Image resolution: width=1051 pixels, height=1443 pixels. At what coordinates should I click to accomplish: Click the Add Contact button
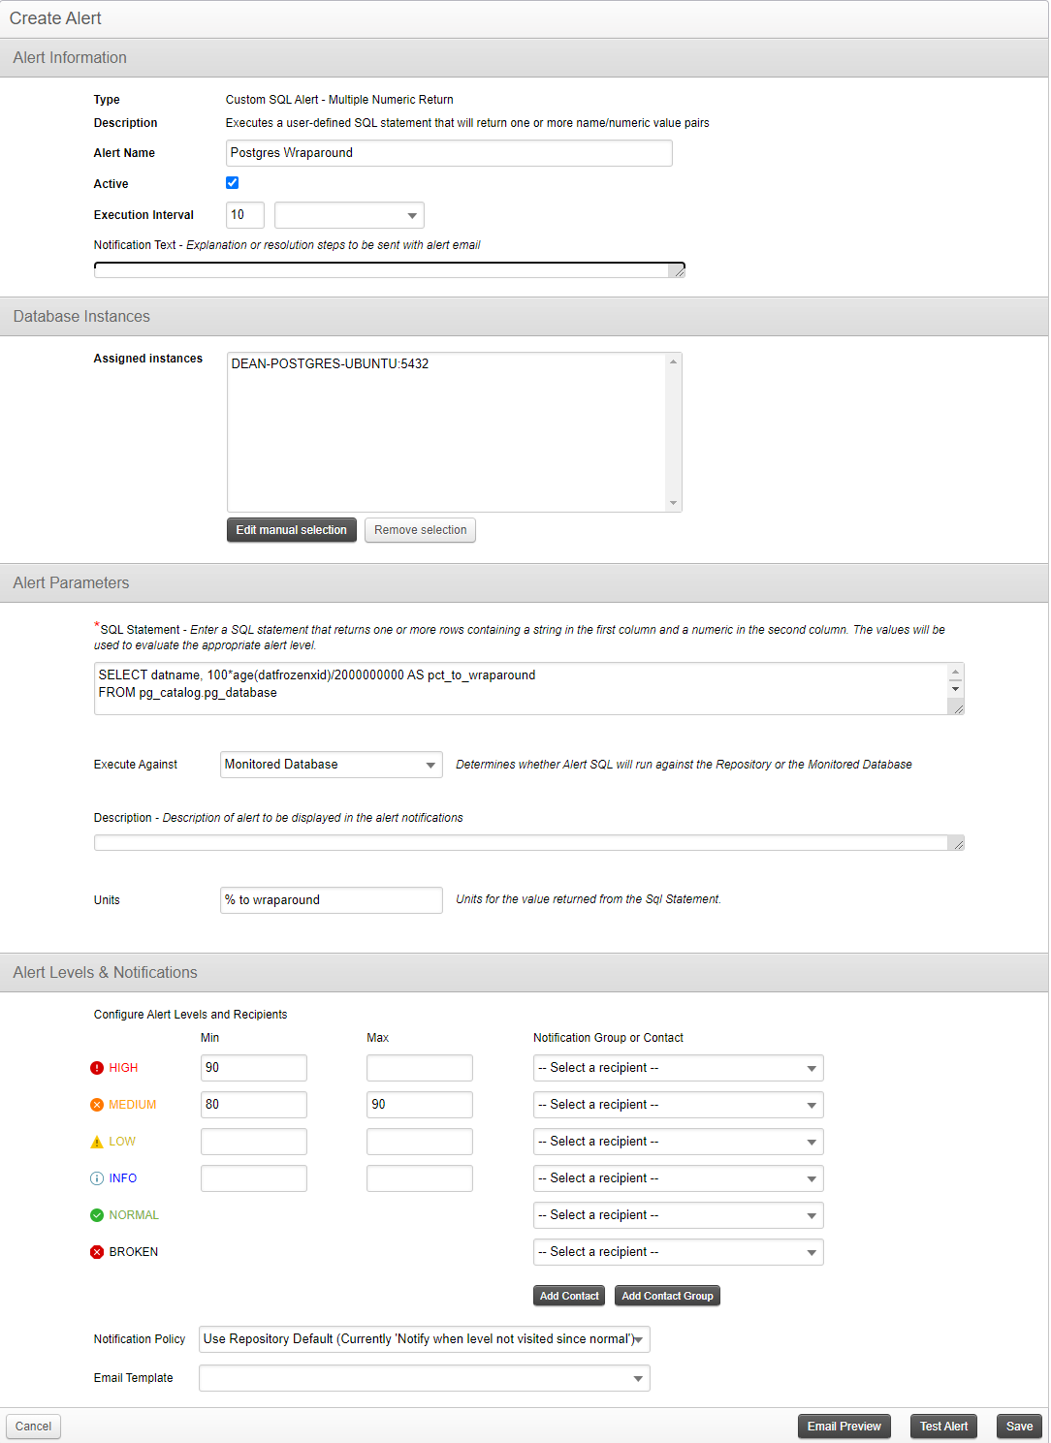[569, 1296]
